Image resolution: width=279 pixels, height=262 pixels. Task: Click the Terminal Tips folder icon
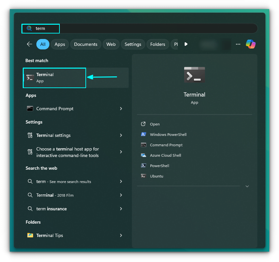(30, 235)
